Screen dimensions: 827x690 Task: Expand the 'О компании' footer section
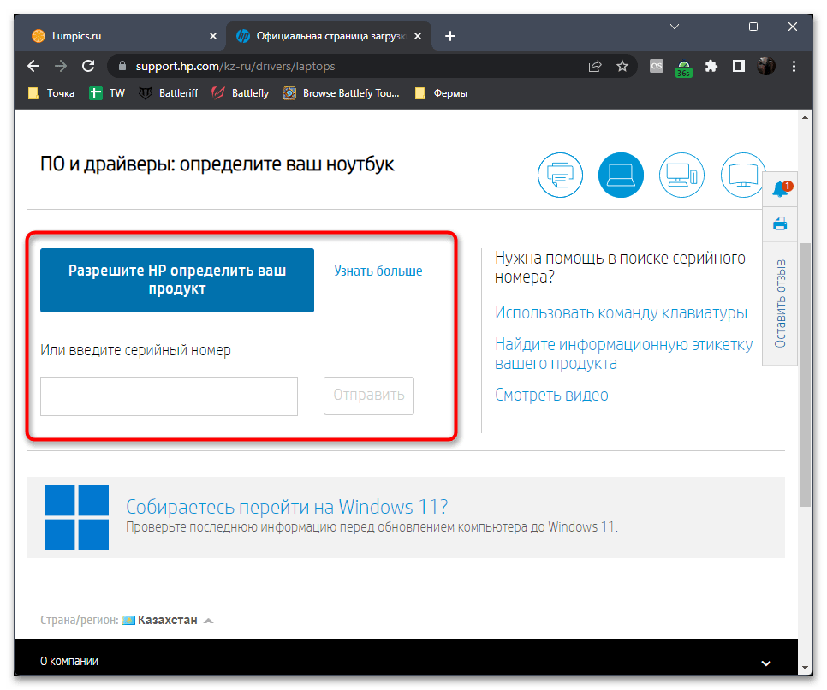[406, 662]
